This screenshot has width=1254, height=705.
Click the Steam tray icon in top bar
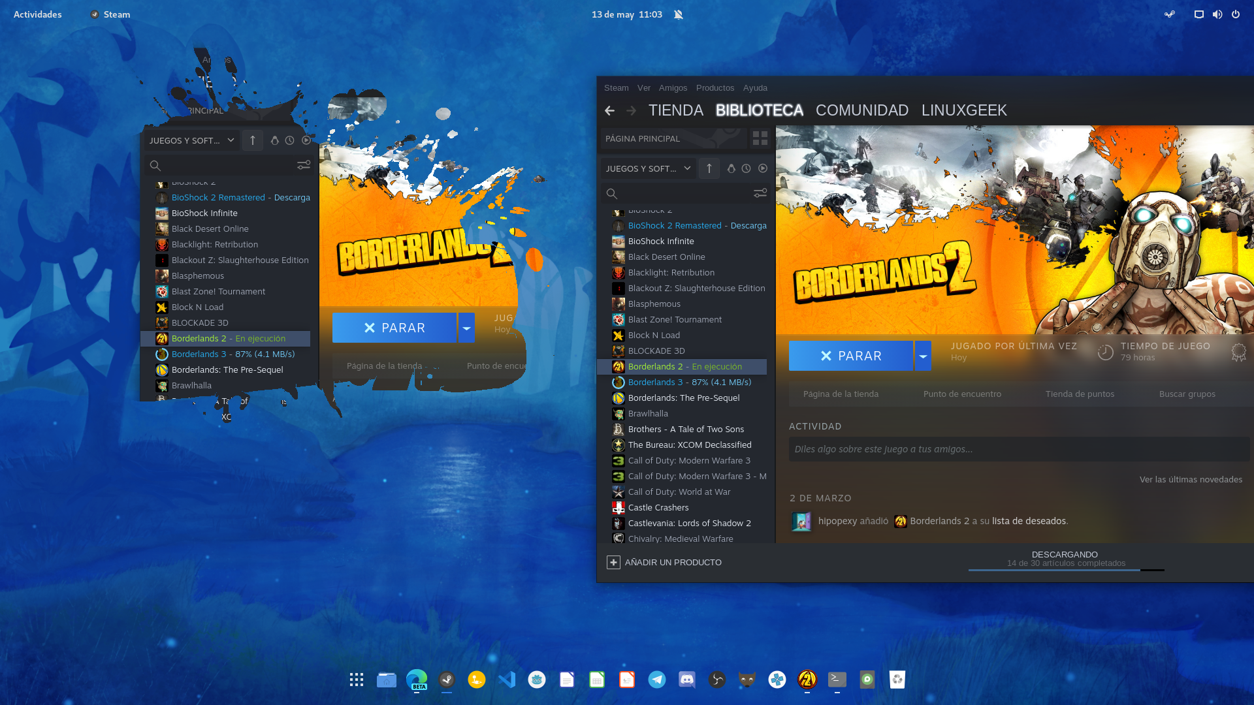[x=1170, y=14]
